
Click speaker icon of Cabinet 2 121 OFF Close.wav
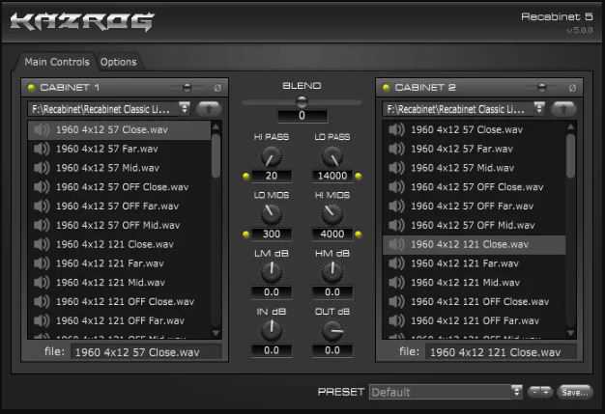(x=396, y=301)
